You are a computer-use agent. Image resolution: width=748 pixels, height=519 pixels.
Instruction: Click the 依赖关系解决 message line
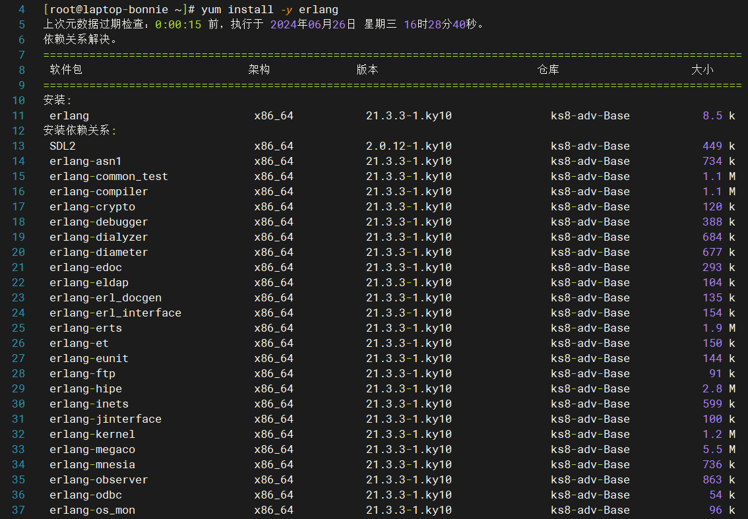pyautogui.click(x=80, y=40)
